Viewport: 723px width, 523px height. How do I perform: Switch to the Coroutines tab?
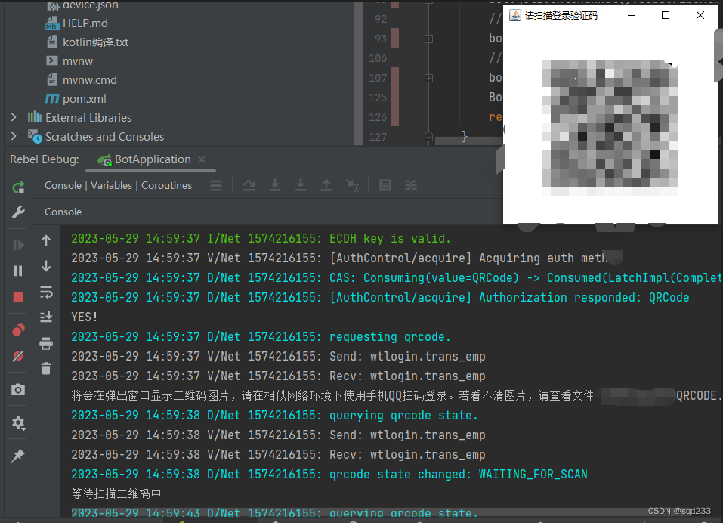166,185
